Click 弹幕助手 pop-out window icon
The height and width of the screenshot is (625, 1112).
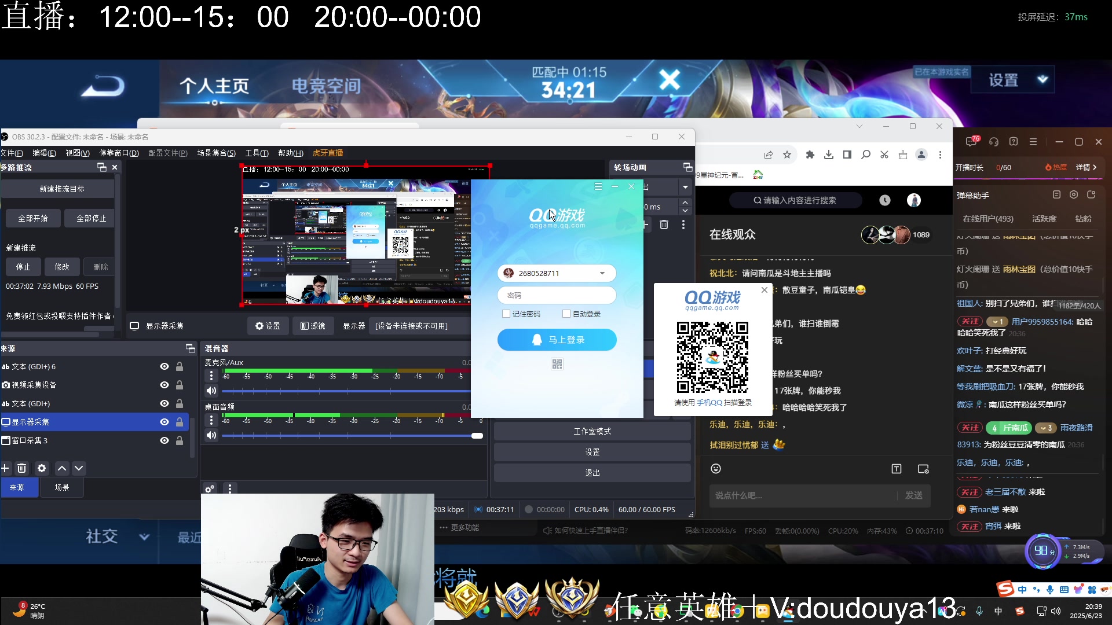pos(1091,195)
